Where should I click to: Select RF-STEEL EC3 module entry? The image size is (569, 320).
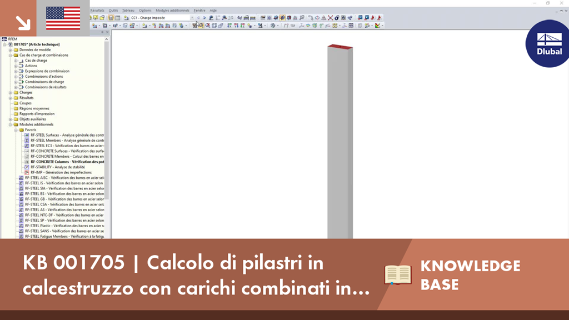pos(67,146)
